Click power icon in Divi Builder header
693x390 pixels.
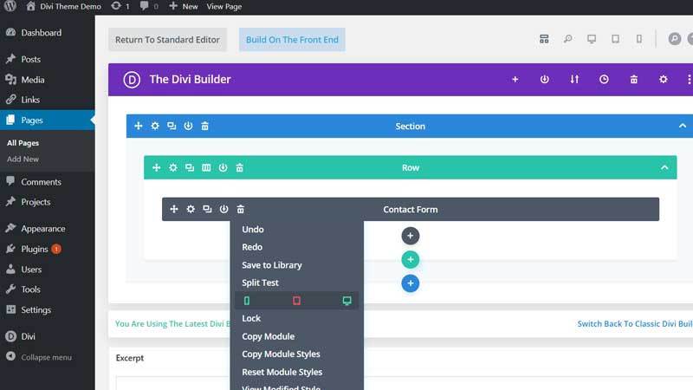[x=545, y=79]
